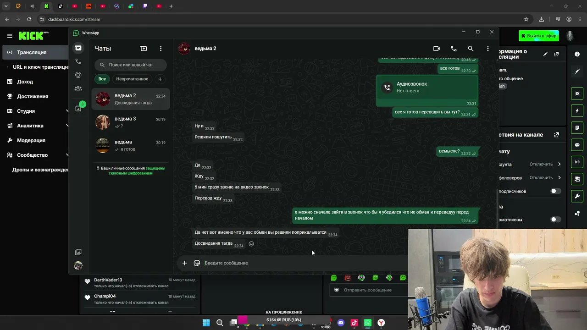
Task: Open the end-to-end encryption info link
Action: click(x=137, y=170)
